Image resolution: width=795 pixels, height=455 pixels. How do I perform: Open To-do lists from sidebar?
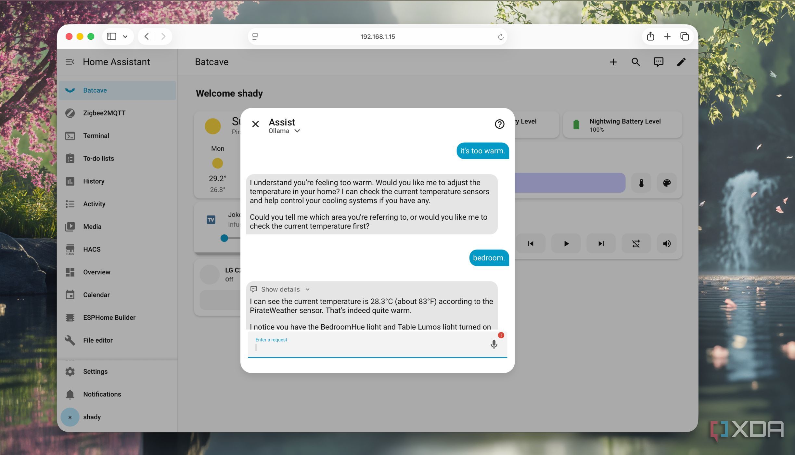[117, 159]
